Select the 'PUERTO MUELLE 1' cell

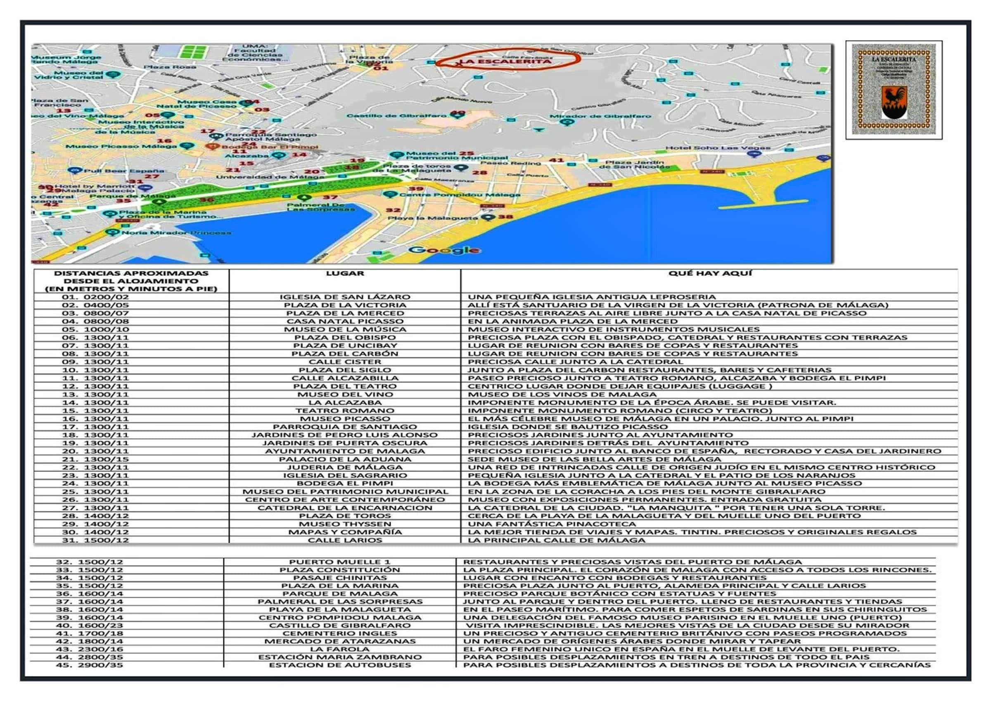(x=340, y=562)
